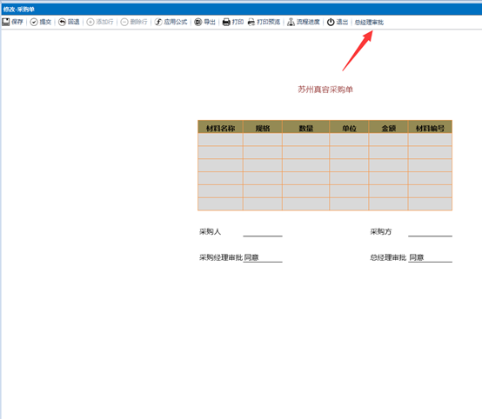Click the 回退 rollback toolbar button

point(69,22)
